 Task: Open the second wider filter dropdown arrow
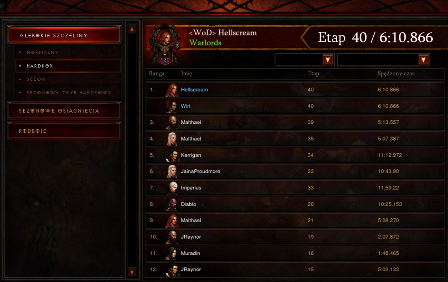coord(423,60)
